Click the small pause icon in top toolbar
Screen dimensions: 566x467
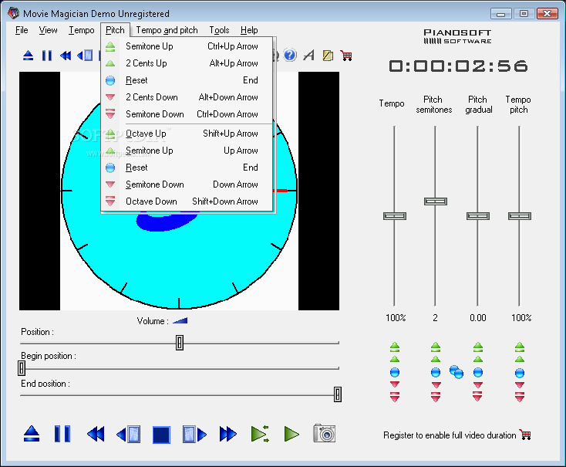[47, 56]
